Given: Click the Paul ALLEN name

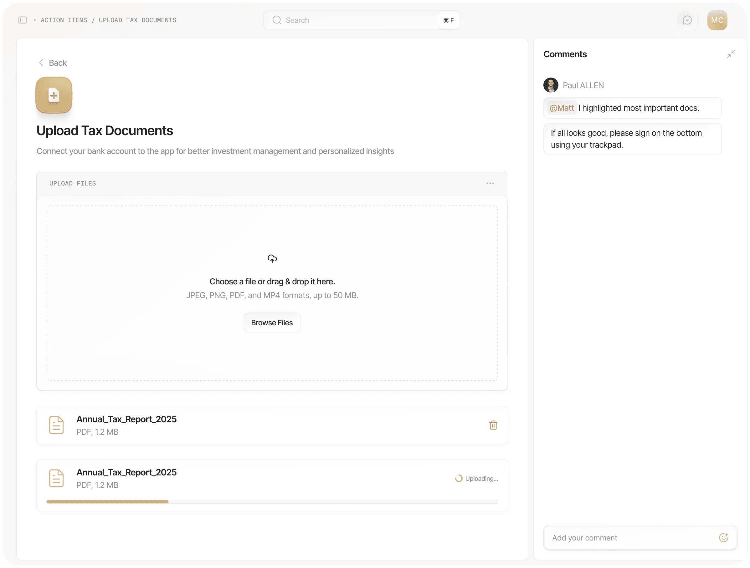Looking at the screenshot, I should (x=583, y=85).
